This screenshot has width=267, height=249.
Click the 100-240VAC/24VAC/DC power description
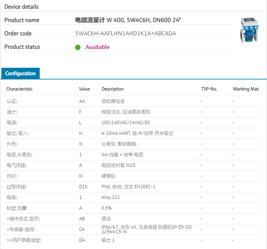click(126, 122)
